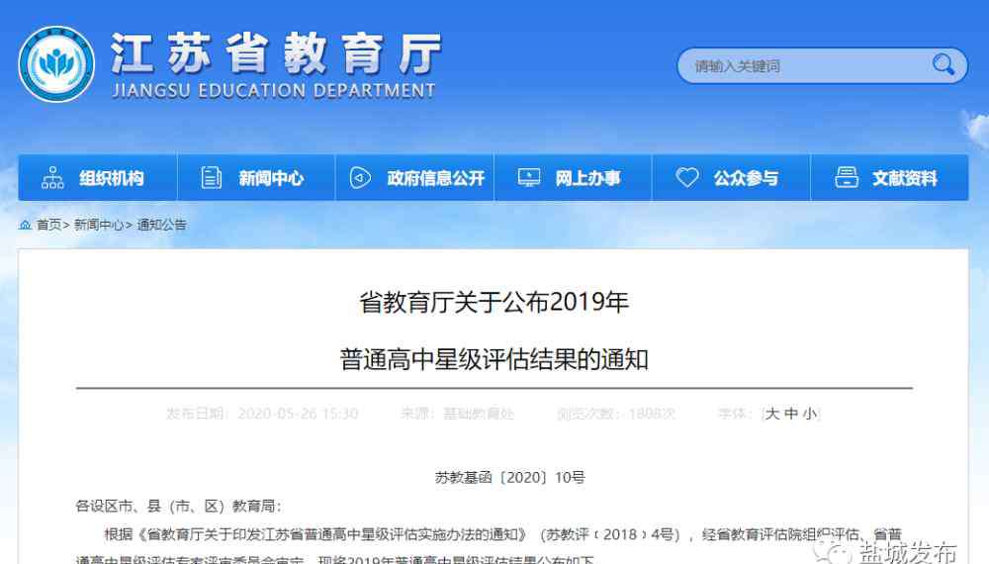Open the 公众参与 menu
The image size is (989, 564).
pyautogui.click(x=731, y=178)
